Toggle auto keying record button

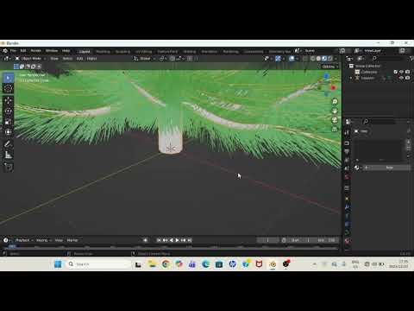click(145, 240)
